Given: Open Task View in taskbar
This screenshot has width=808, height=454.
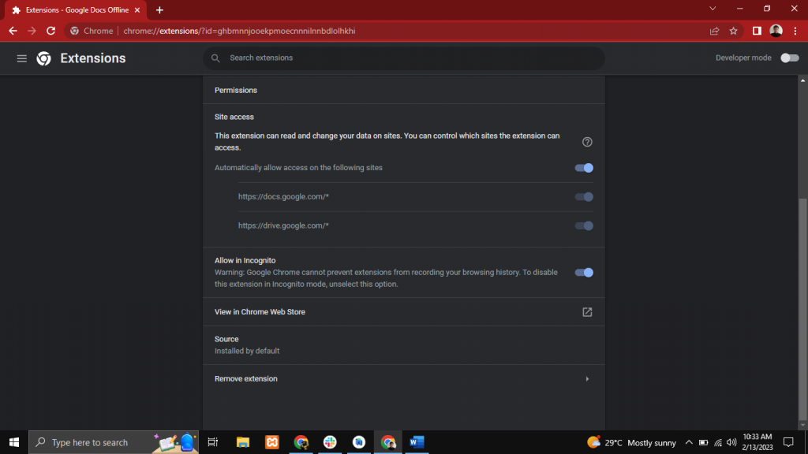Looking at the screenshot, I should (x=213, y=442).
